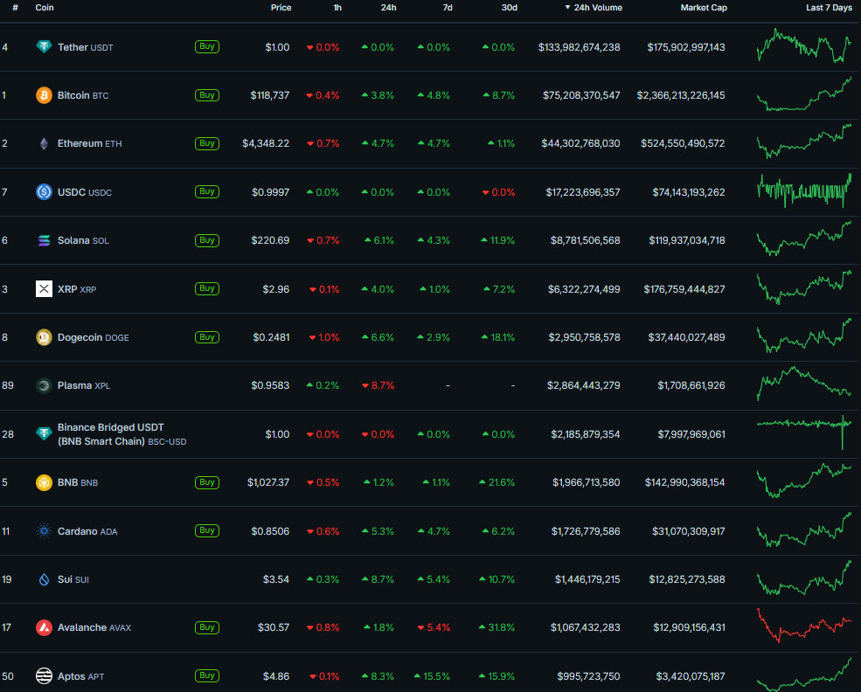
Task: Sort table by 24h change header
Action: point(388,8)
